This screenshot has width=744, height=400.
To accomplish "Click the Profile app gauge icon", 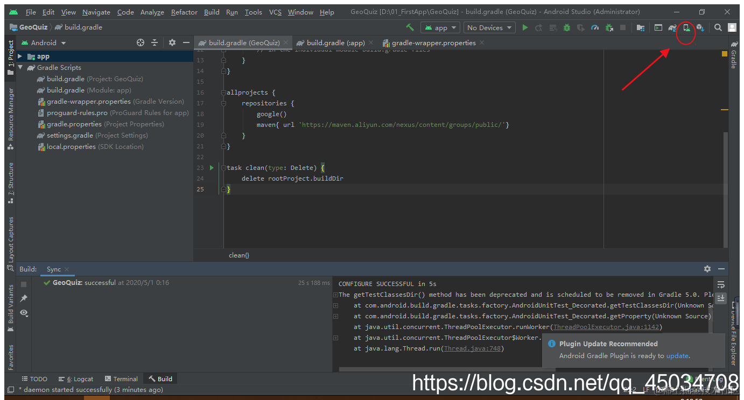I will point(595,27).
